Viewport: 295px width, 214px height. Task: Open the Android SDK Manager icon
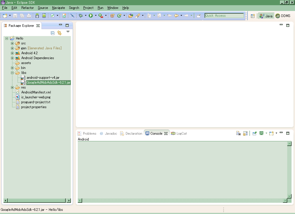click(x=37, y=16)
